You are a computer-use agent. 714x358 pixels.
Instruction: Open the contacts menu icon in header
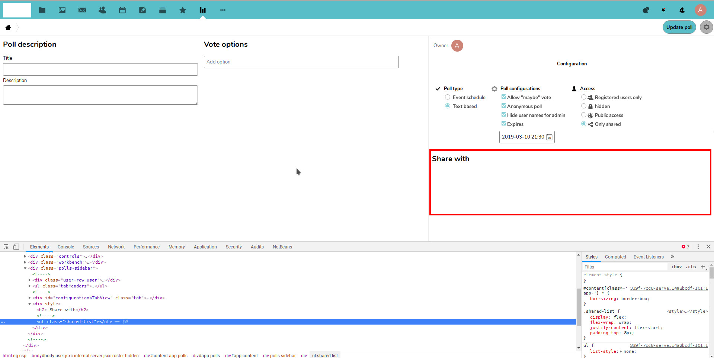tap(682, 10)
